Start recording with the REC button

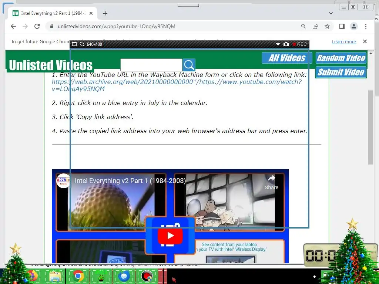299,44
